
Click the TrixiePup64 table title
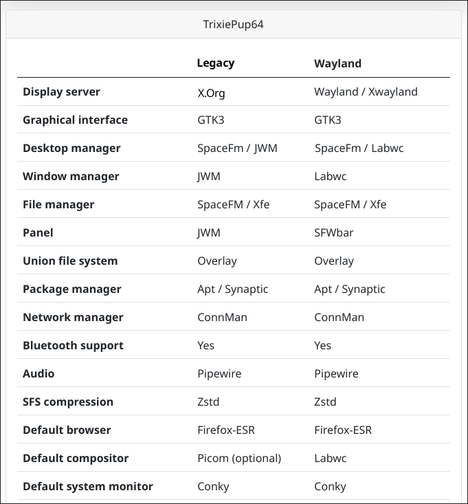click(234, 25)
